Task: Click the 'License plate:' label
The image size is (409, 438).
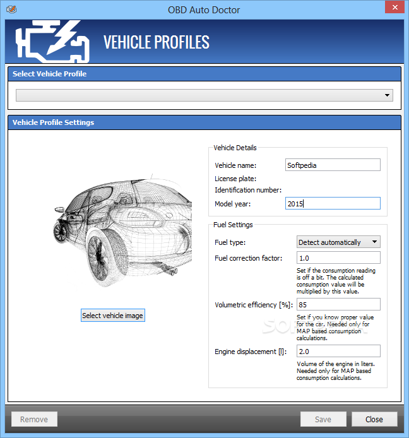Action: 235,179
